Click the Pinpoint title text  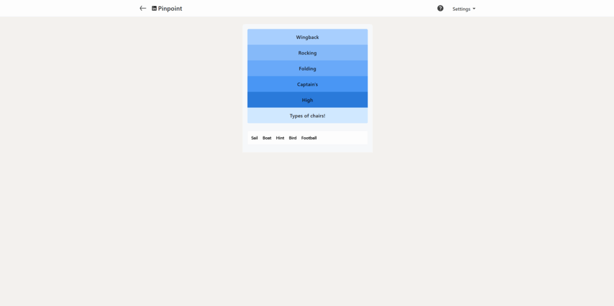pos(170,8)
